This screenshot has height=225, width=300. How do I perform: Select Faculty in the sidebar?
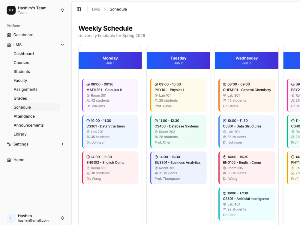tap(36, 80)
